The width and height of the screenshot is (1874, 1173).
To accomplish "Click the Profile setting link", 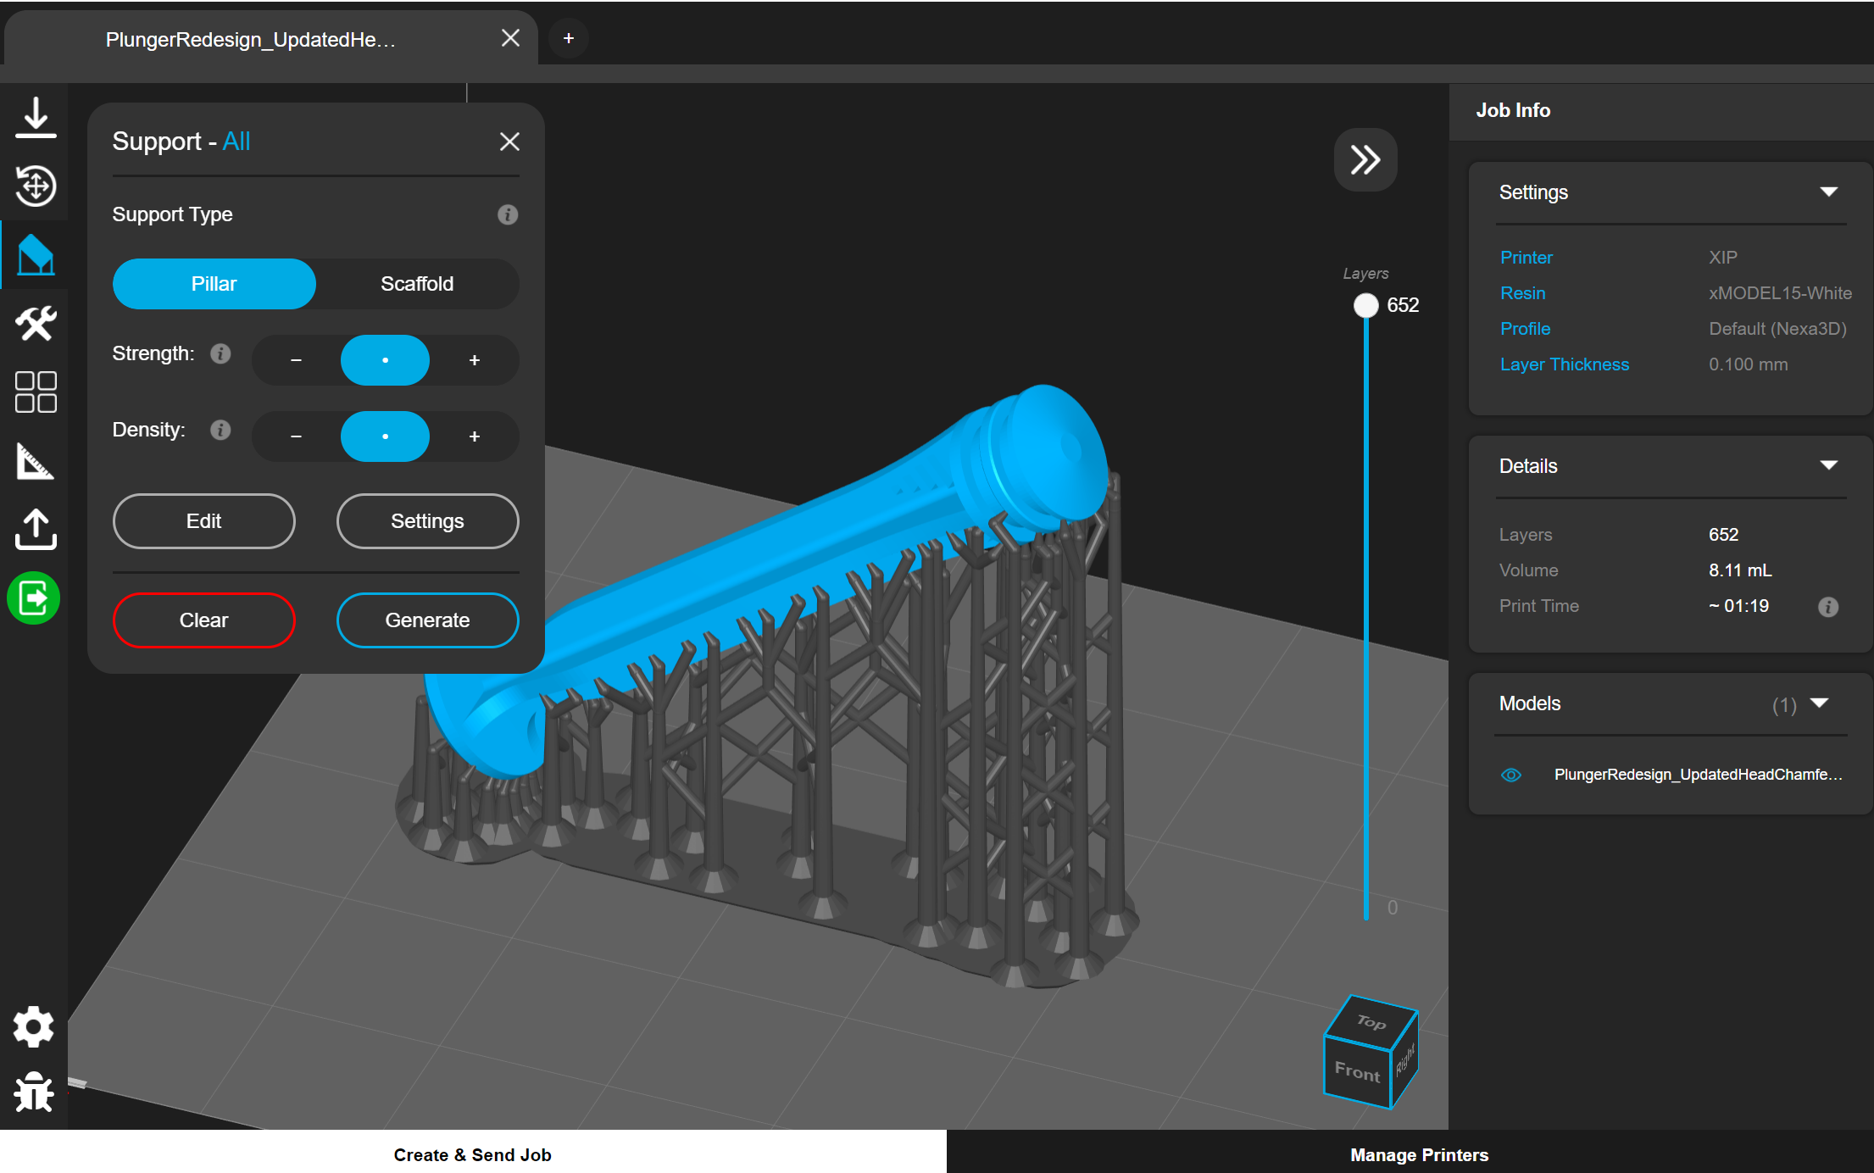I will [1525, 329].
